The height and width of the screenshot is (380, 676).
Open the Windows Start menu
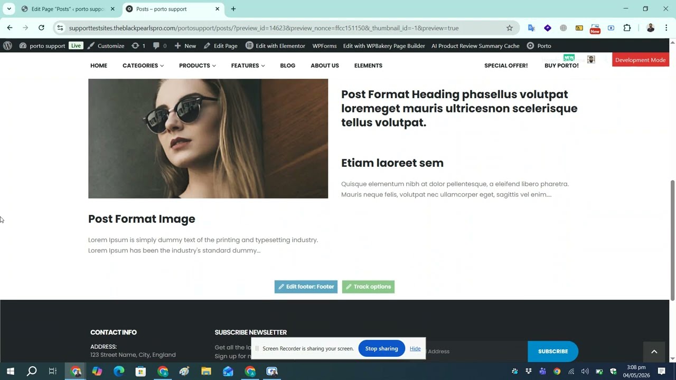tap(10, 372)
